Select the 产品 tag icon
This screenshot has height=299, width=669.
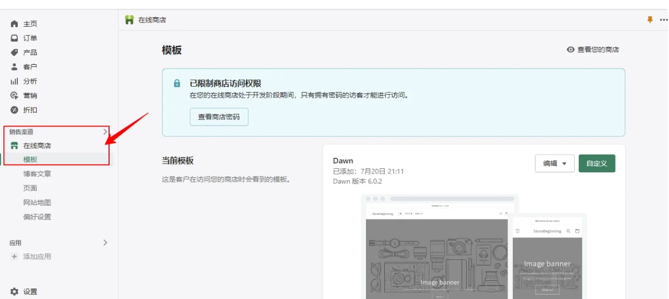pyautogui.click(x=15, y=52)
